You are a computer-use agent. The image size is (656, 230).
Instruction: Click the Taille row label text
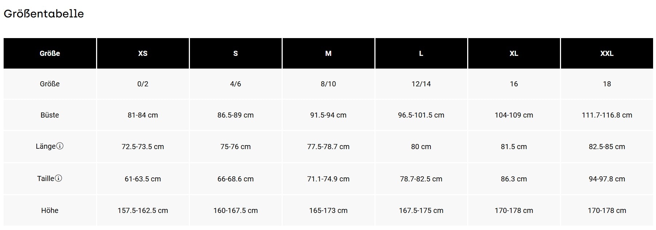click(x=45, y=178)
